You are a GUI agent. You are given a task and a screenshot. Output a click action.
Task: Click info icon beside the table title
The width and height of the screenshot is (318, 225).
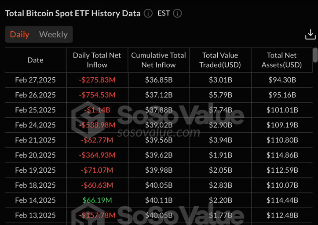point(148,13)
